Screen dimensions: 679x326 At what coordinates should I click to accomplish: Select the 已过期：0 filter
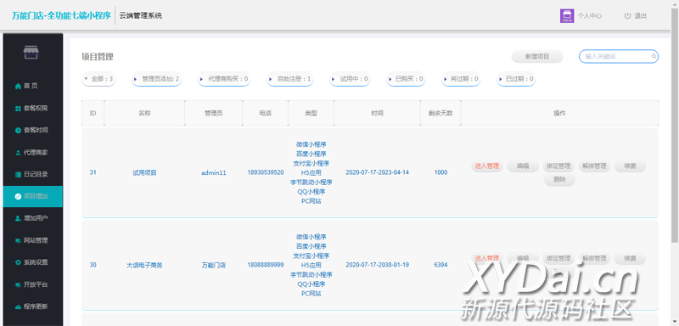(516, 79)
